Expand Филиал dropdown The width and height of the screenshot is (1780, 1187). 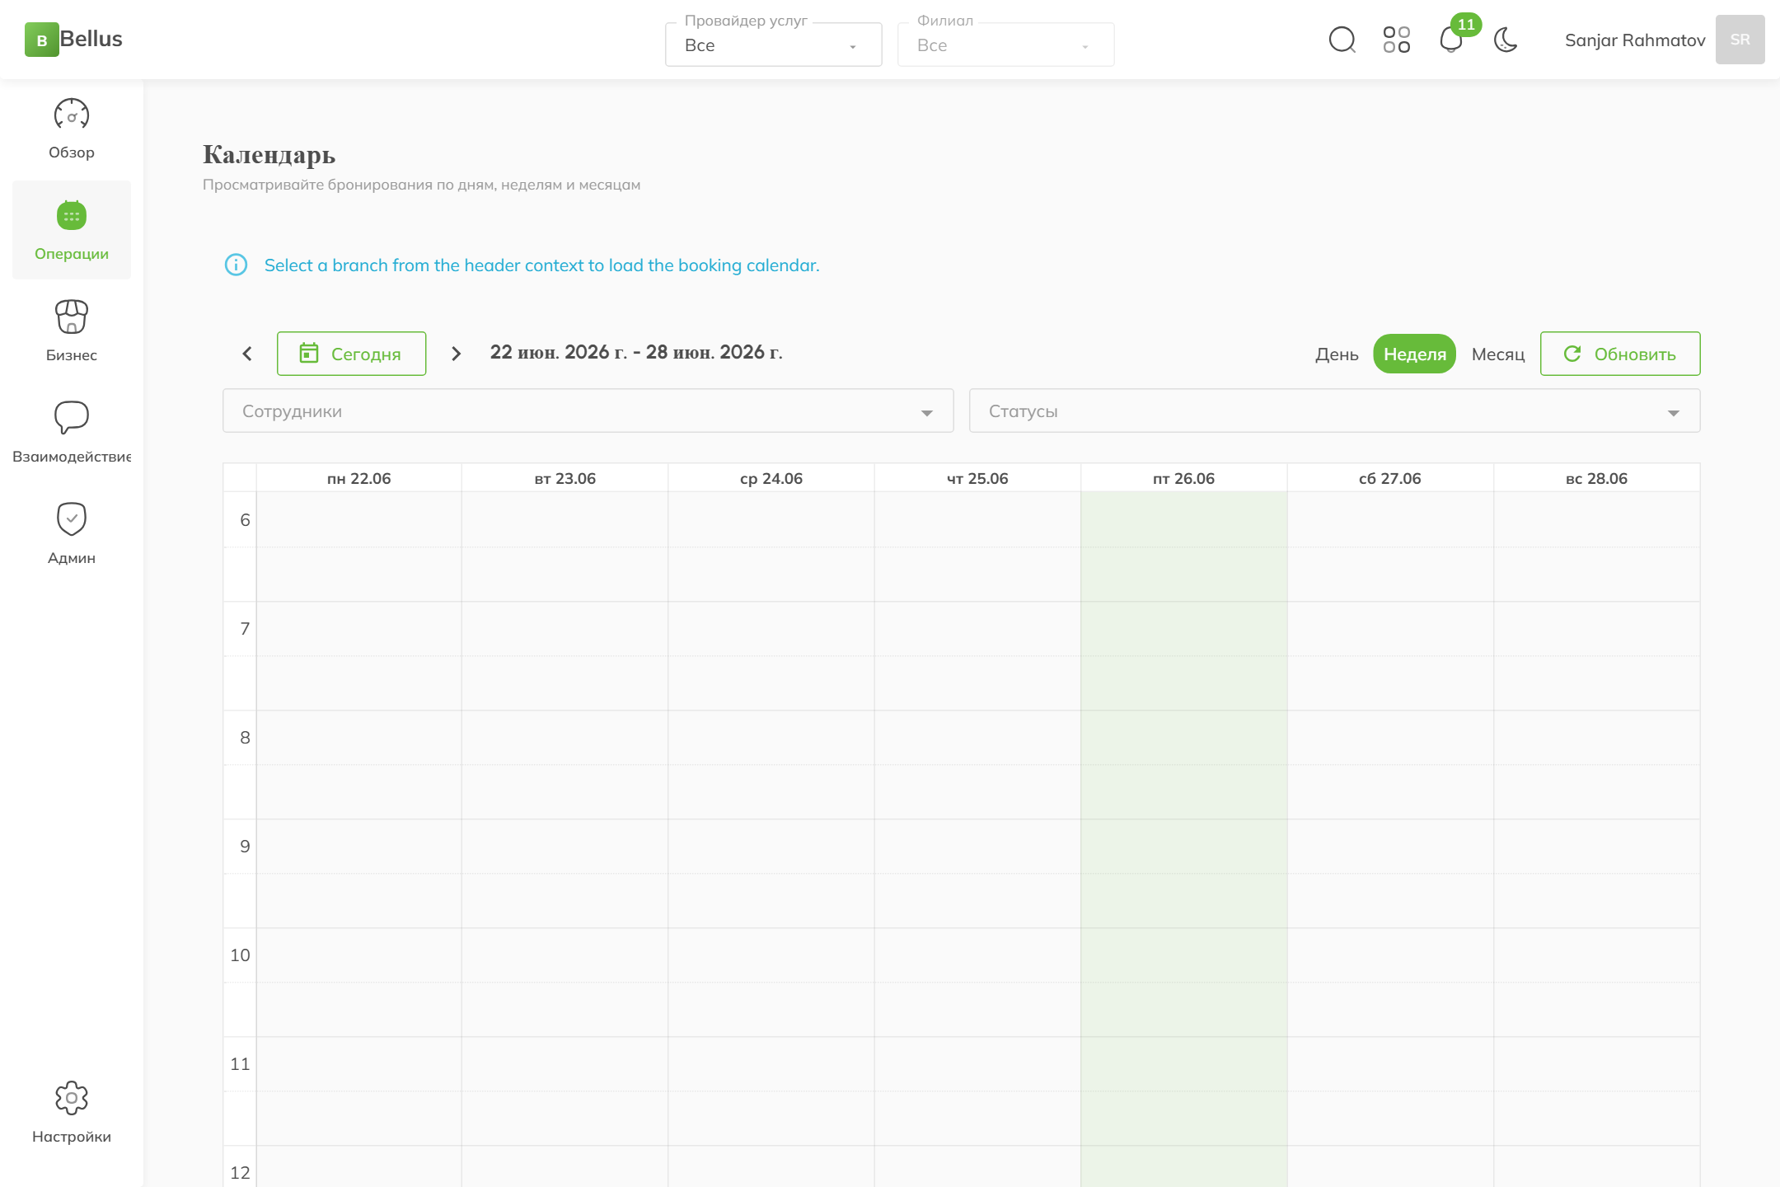1005,45
